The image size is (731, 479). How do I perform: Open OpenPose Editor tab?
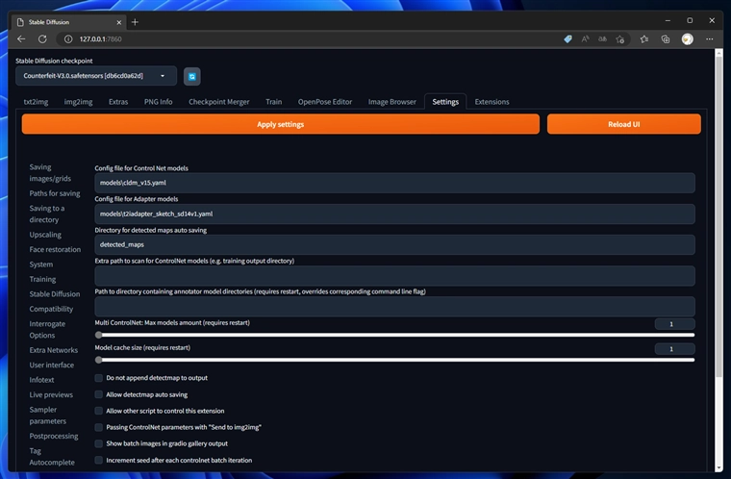click(x=325, y=102)
